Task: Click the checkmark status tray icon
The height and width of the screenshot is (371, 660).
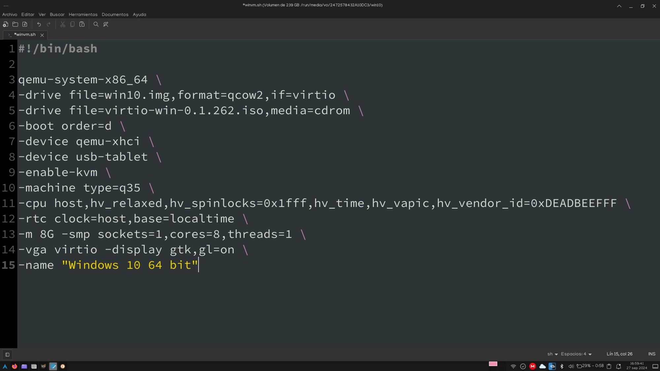Action: click(x=523, y=366)
